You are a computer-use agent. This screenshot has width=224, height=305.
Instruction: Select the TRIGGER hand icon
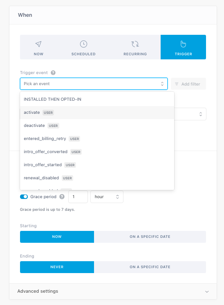click(x=183, y=44)
